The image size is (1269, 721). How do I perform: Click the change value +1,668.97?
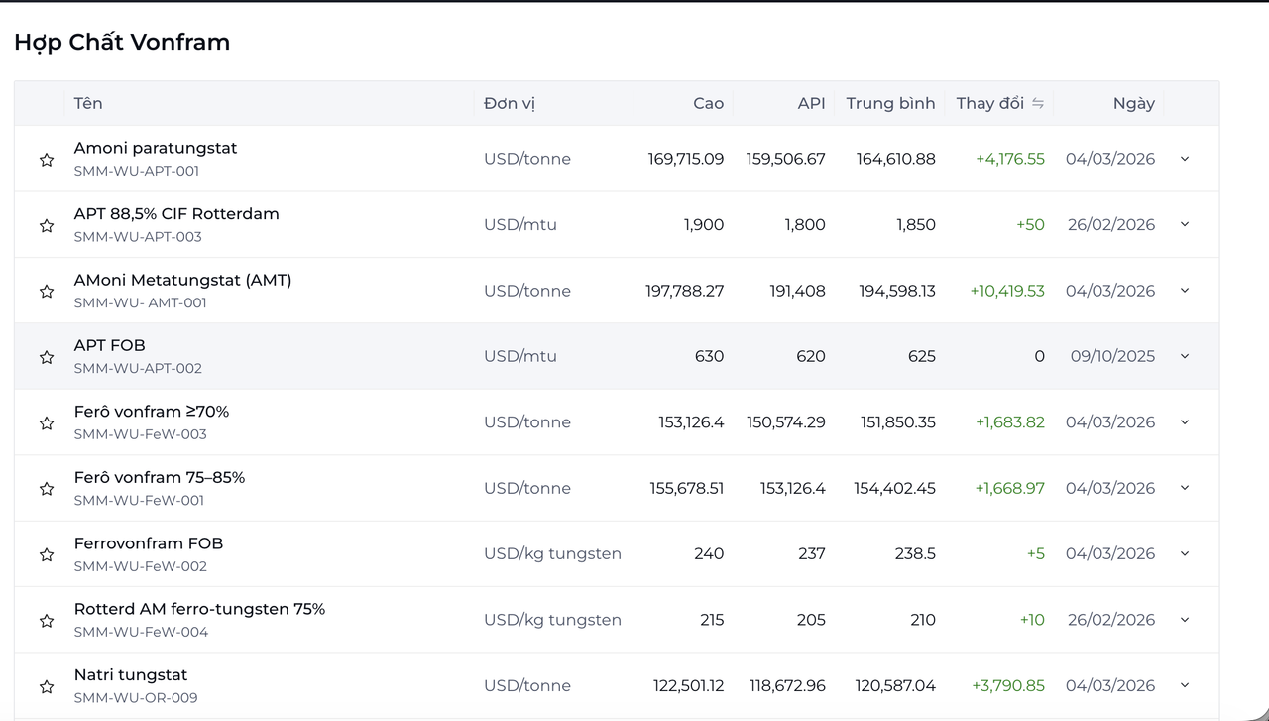(1009, 488)
